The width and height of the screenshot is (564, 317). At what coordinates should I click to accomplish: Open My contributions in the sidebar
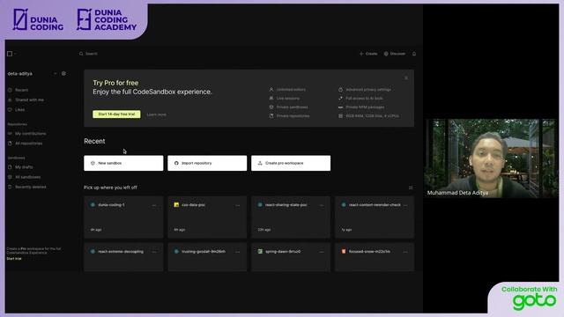[31, 133]
